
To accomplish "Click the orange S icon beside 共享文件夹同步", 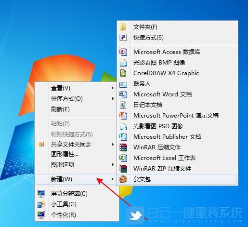I will (41, 144).
